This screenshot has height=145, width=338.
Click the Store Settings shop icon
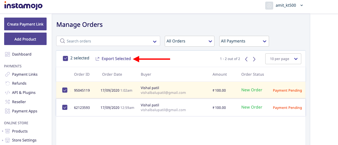point(7,140)
